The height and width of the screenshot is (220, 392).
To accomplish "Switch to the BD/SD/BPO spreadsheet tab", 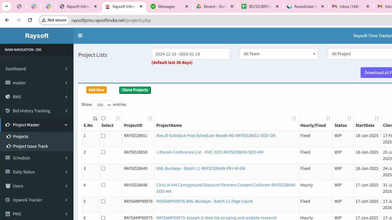I will [x=260, y=6].
